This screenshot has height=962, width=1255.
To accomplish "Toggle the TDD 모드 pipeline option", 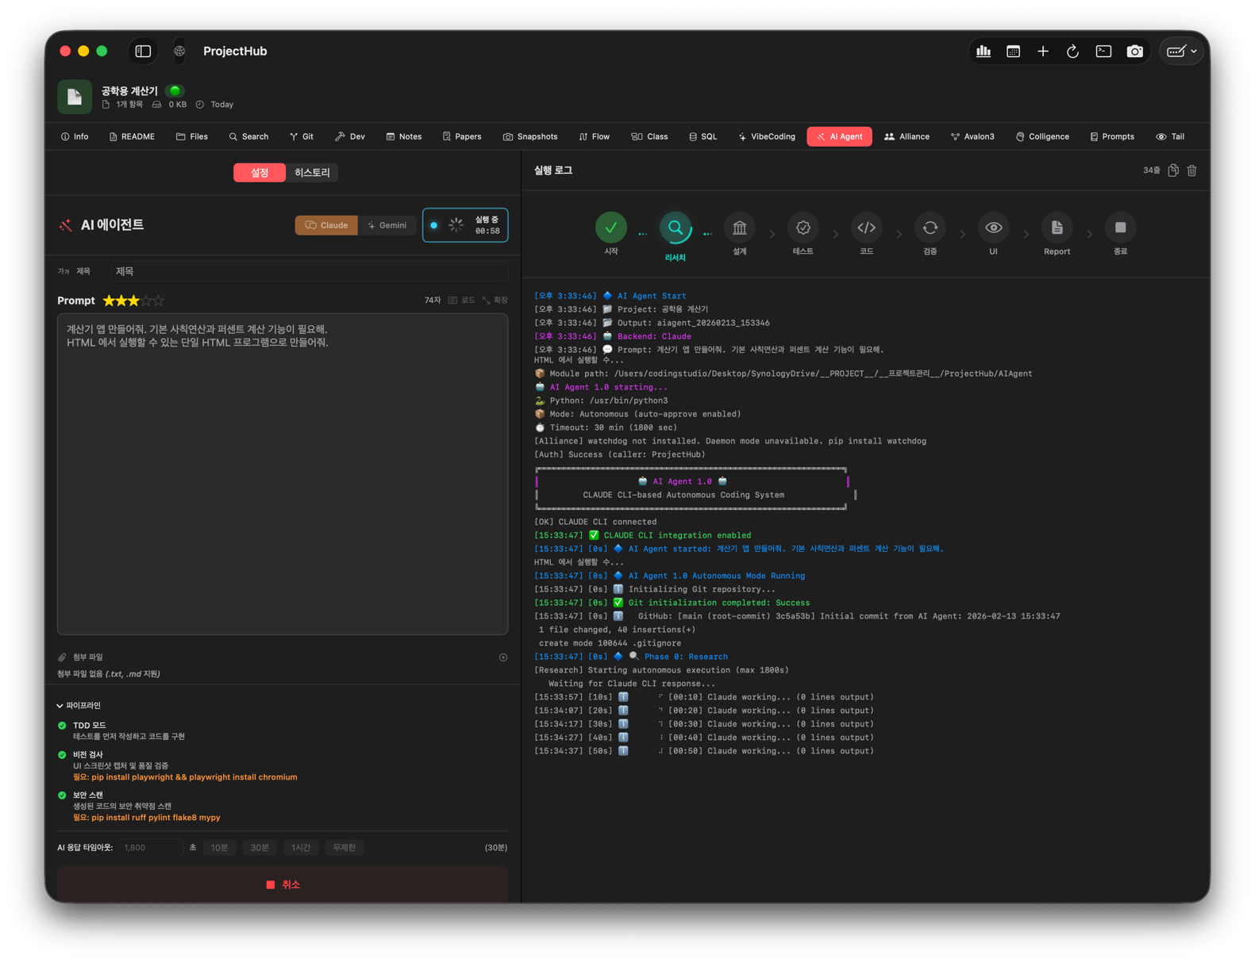I will [62, 726].
